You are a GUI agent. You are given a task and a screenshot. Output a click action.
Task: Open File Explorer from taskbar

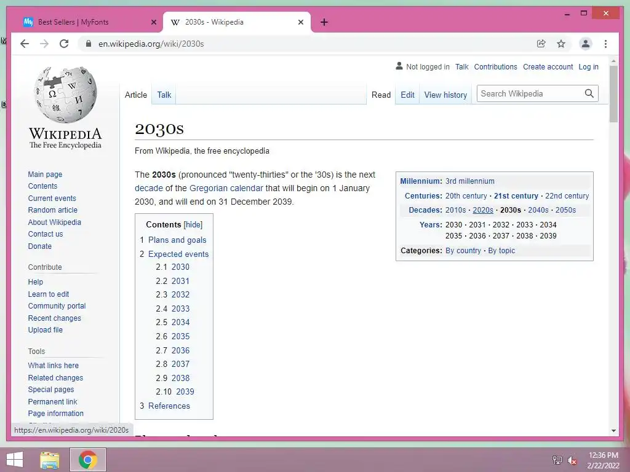point(49,460)
